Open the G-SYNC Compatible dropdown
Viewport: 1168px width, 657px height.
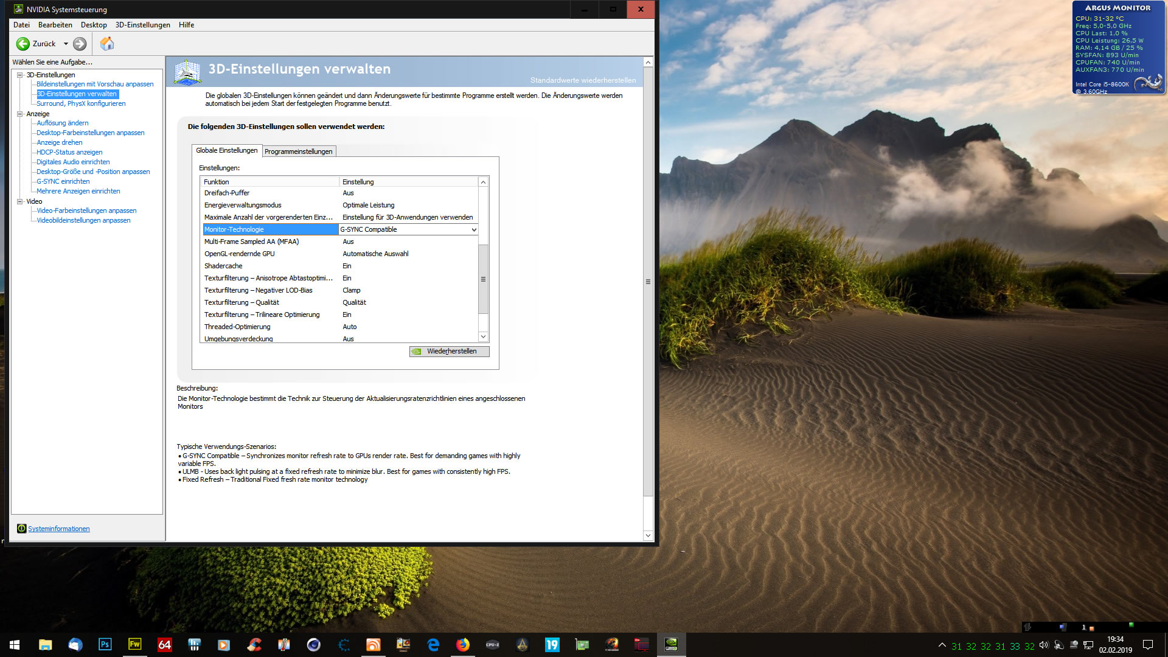tap(474, 229)
